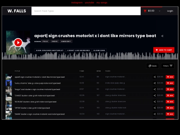Open 'NO RUSH' duster x alex g title
The image size is (180, 135).
tap(36, 102)
